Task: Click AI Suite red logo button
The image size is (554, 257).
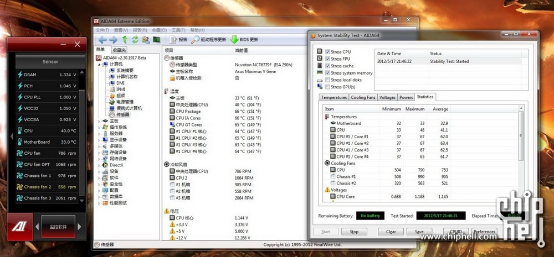Action: (x=20, y=227)
